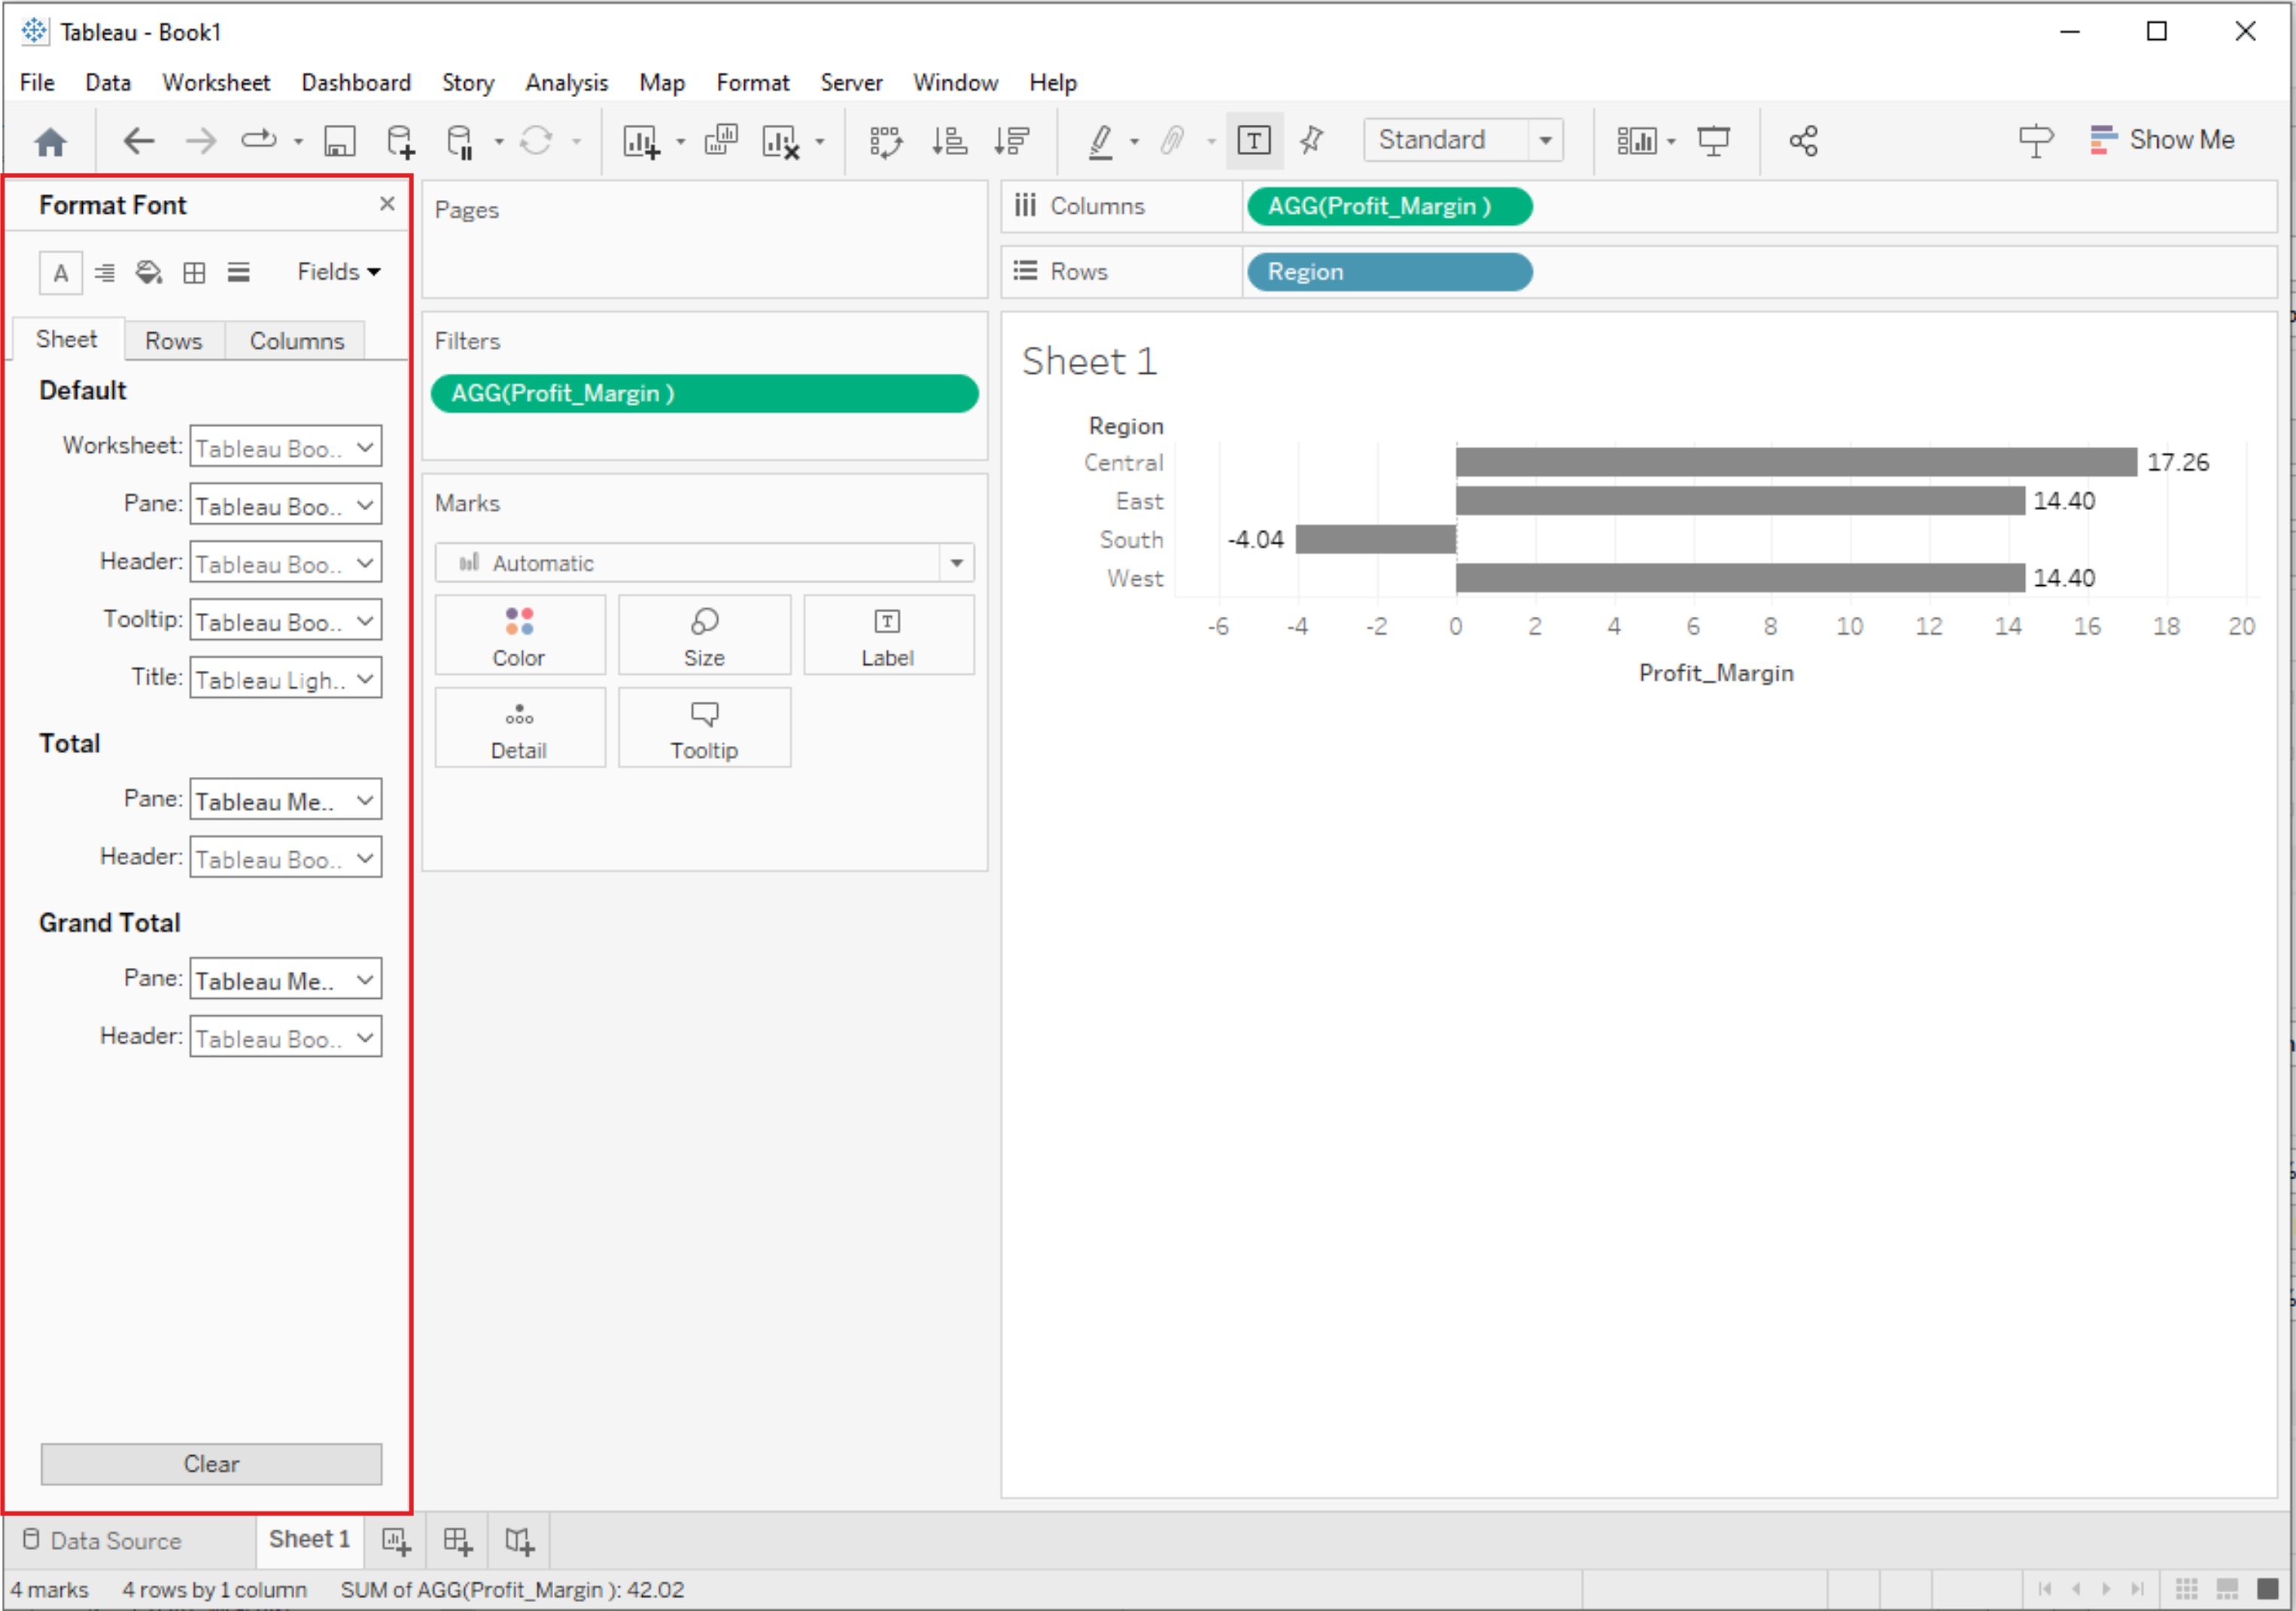
Task: Click the South bar in chart
Action: pyautogui.click(x=1376, y=540)
